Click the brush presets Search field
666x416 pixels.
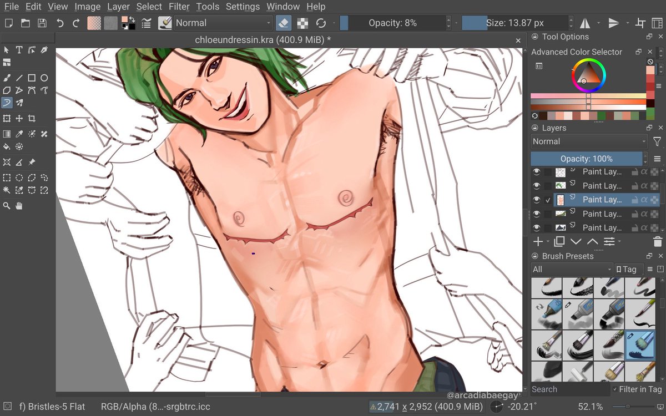(571, 389)
